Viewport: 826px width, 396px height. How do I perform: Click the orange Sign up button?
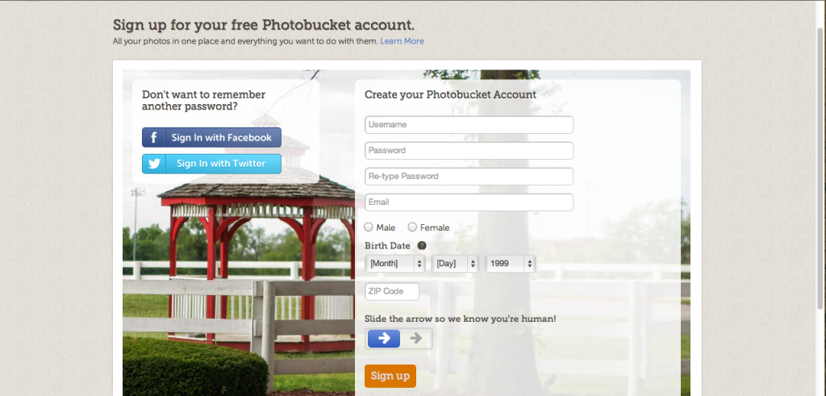(390, 376)
